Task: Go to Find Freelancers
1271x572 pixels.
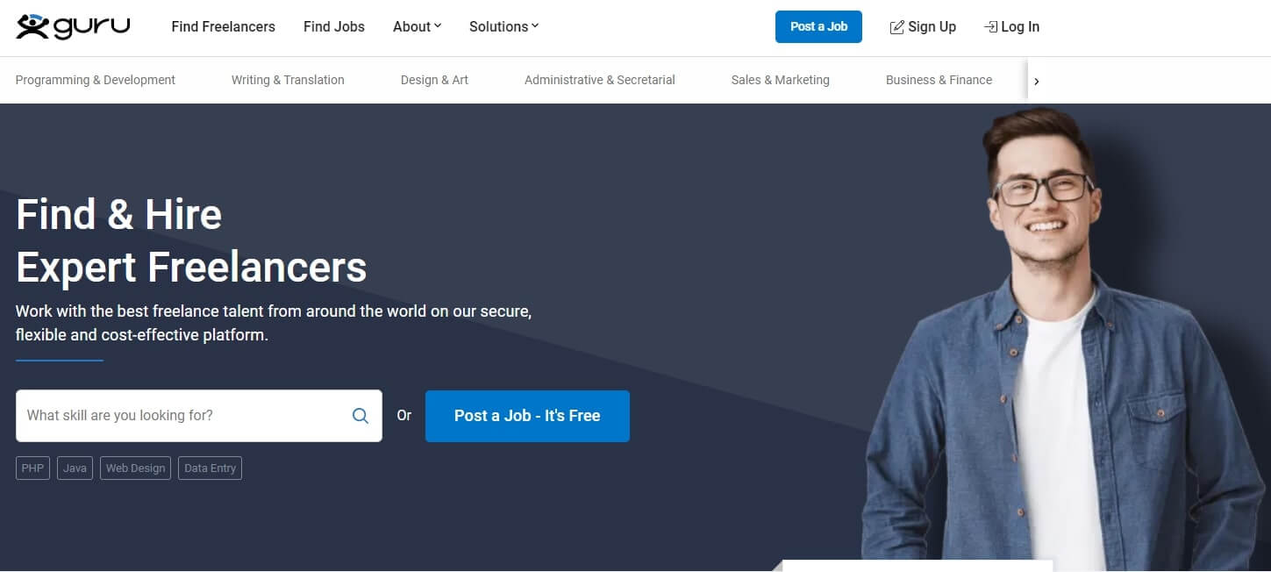Action: coord(223,26)
